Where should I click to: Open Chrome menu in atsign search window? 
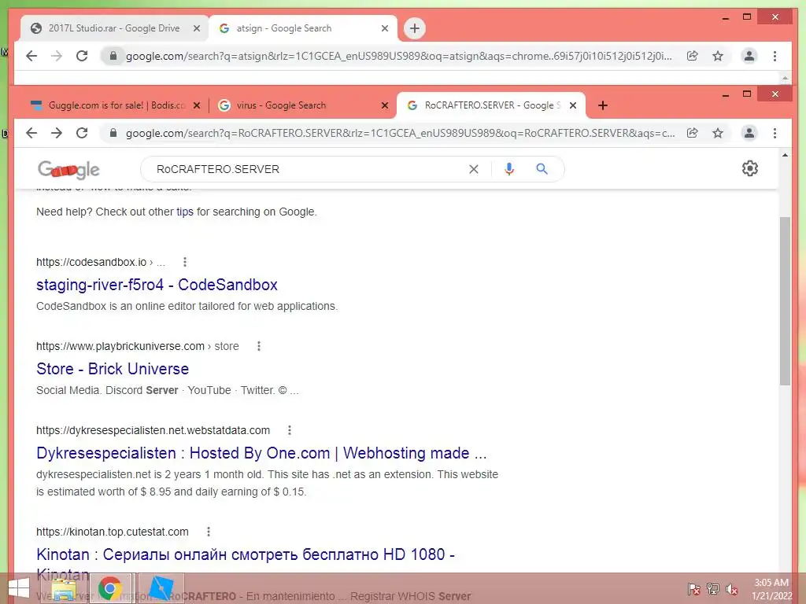coord(775,56)
